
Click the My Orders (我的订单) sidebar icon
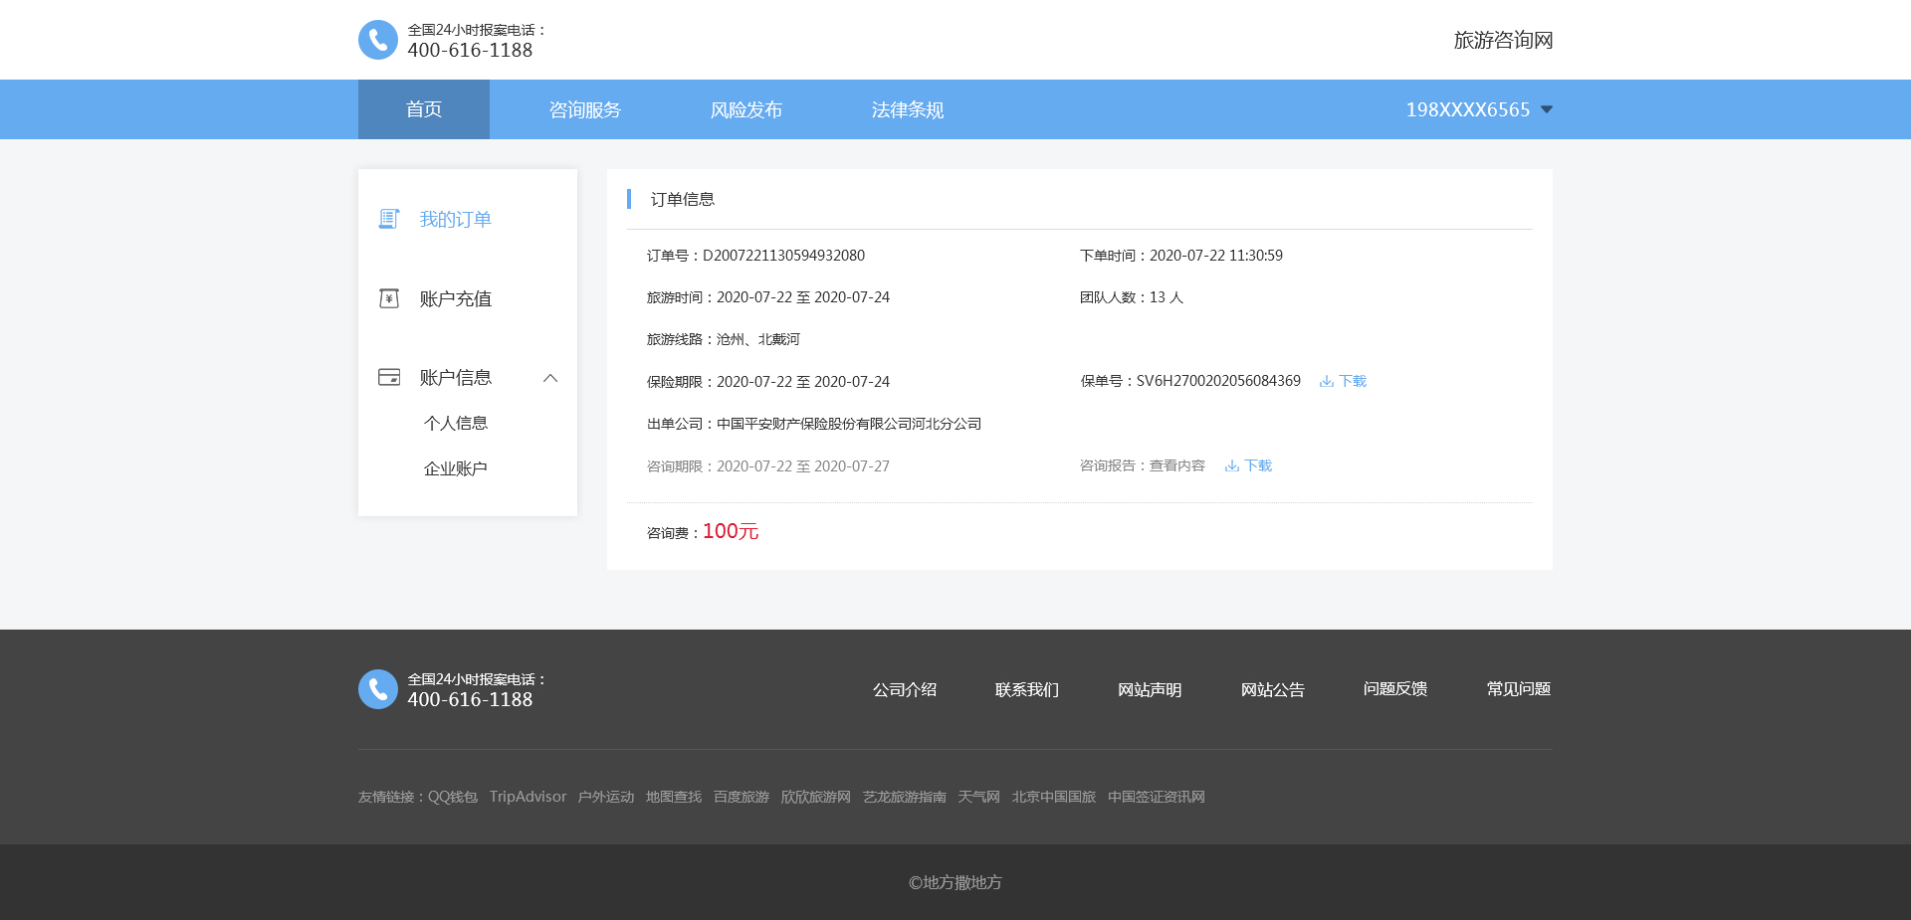point(389,219)
